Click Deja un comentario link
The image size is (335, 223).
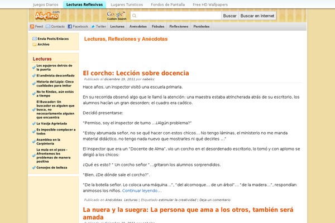click(x=215, y=200)
